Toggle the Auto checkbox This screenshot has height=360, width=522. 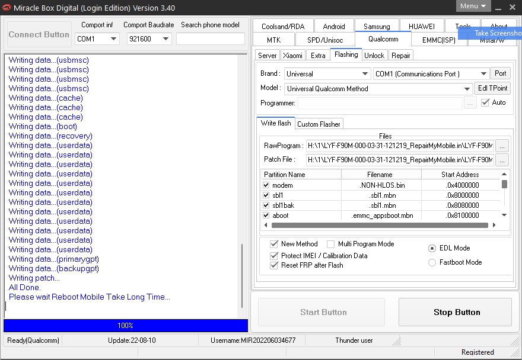(485, 102)
